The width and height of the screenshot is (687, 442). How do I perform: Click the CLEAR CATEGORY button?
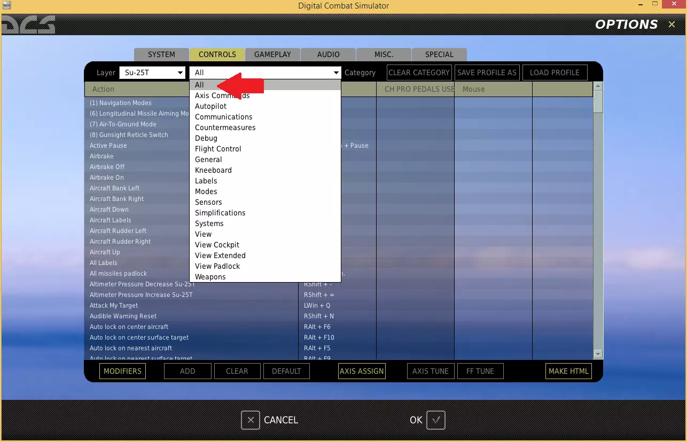pyautogui.click(x=419, y=73)
